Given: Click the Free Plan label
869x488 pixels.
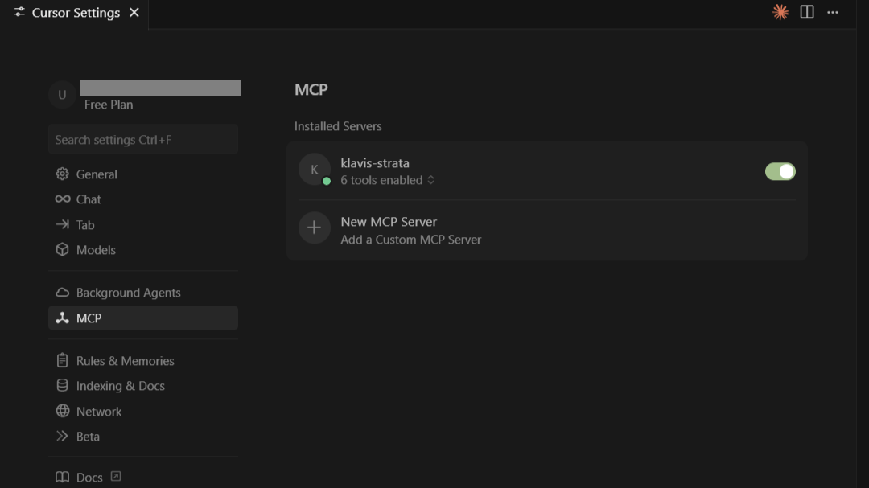Looking at the screenshot, I should 109,105.
